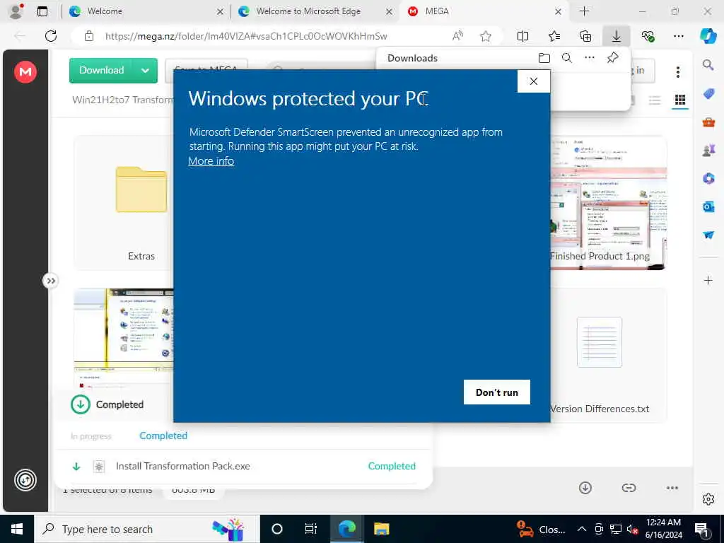This screenshot has height=543, width=724.
Task: Open Downloads folder icon in Downloads panel
Action: click(544, 58)
